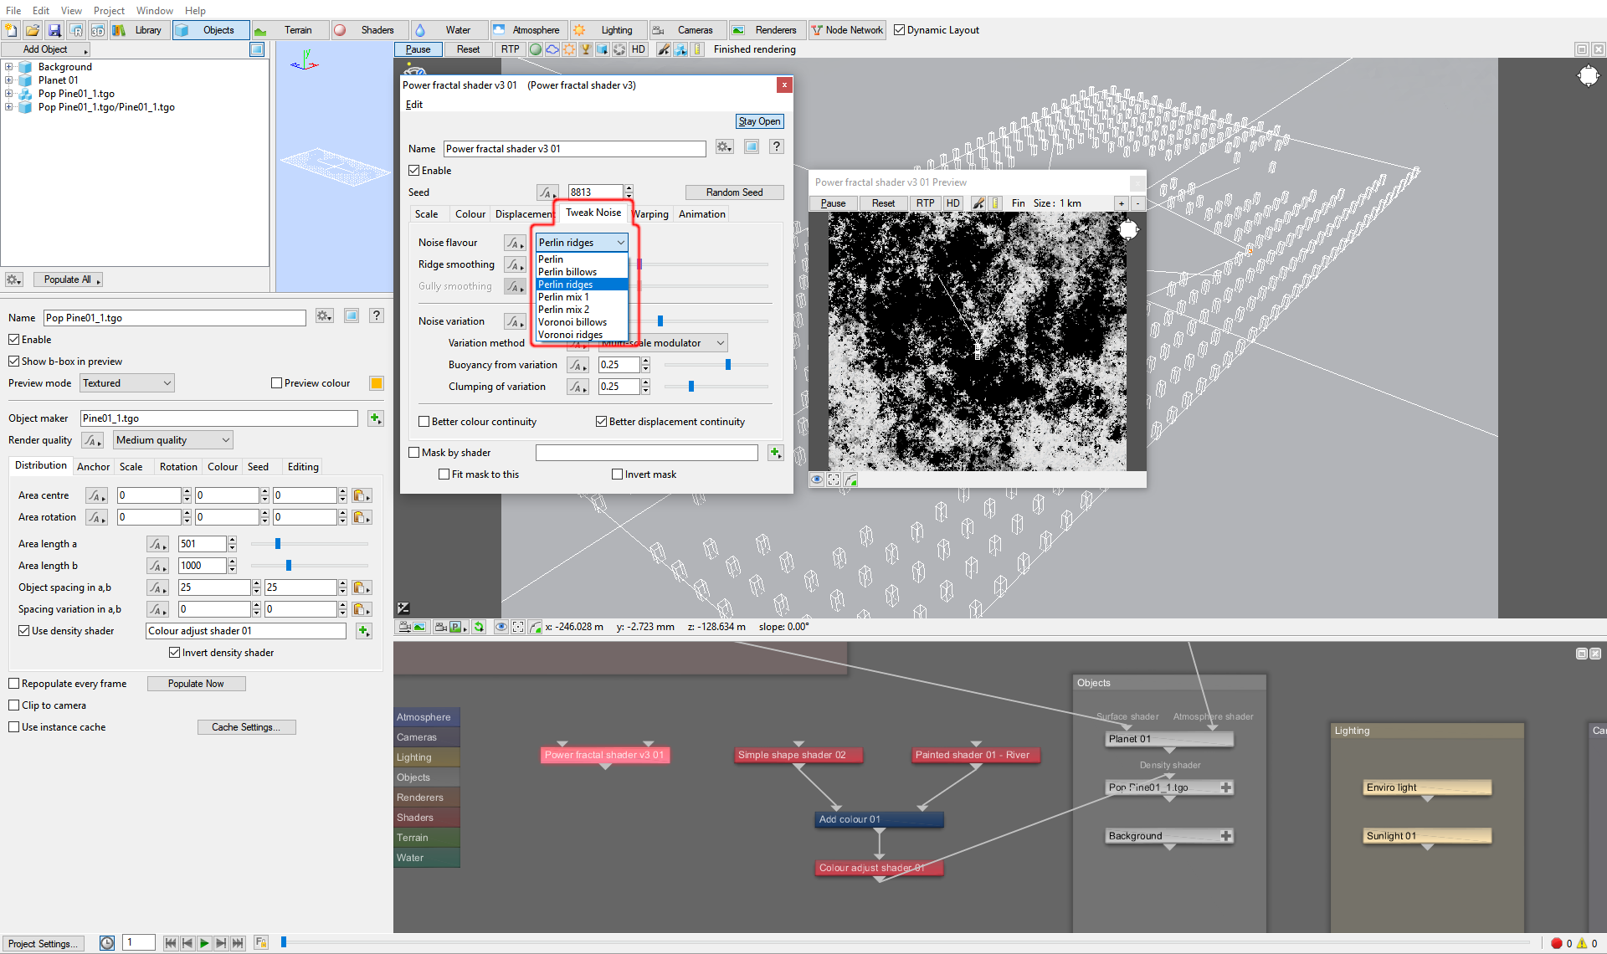Toggle the Dynamic Layout checkbox

click(900, 30)
